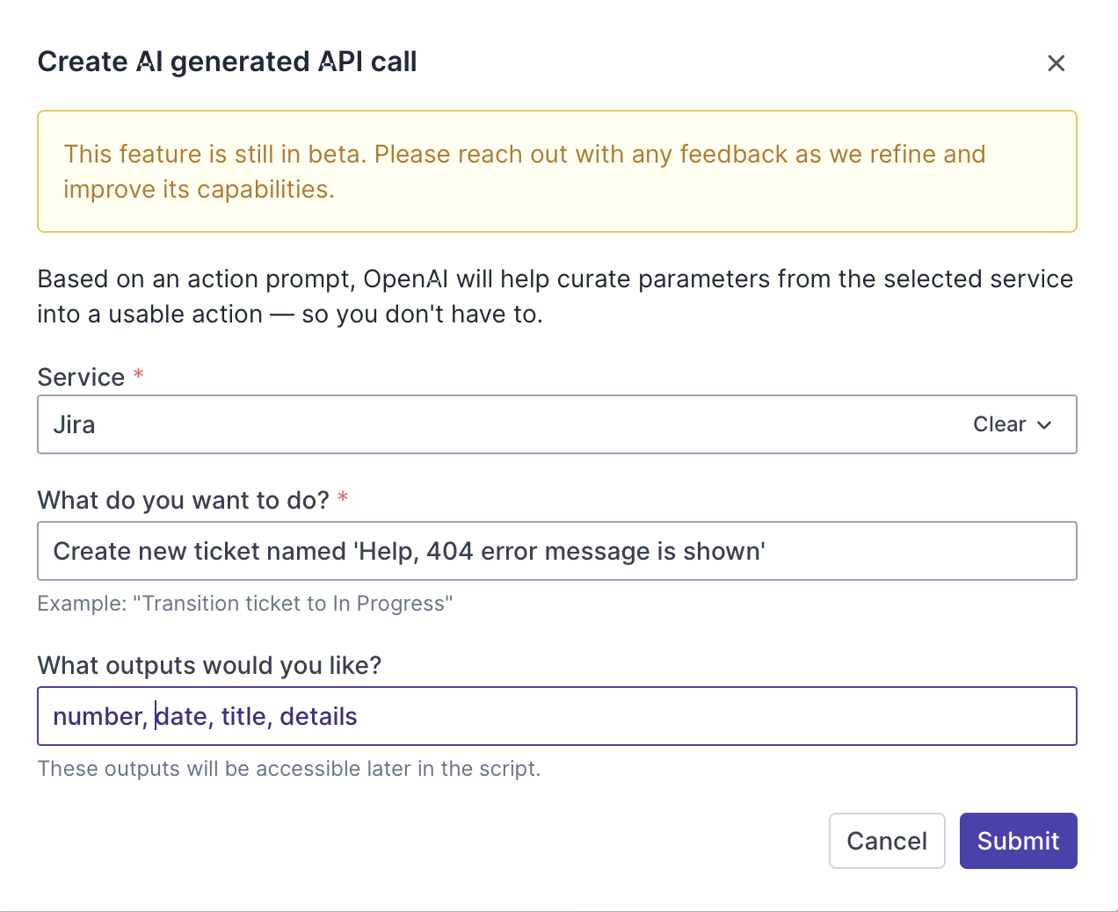The width and height of the screenshot is (1118, 912).
Task: Click the red asterisk beside Service
Action: click(138, 375)
